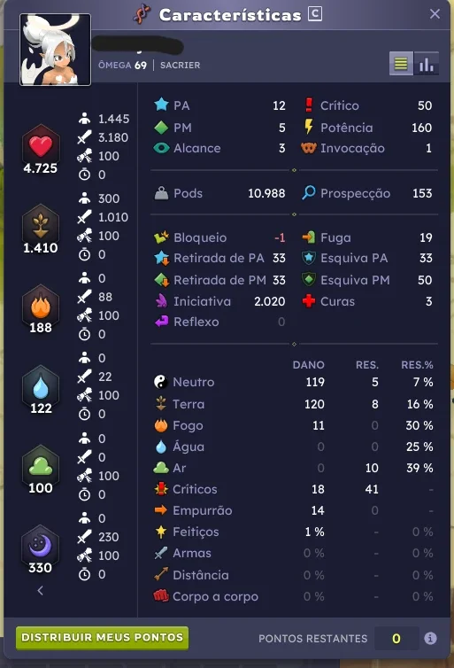Viewport: 454px width, 668px height.
Task: Click the Pontos Restantes value field
Action: (x=396, y=638)
